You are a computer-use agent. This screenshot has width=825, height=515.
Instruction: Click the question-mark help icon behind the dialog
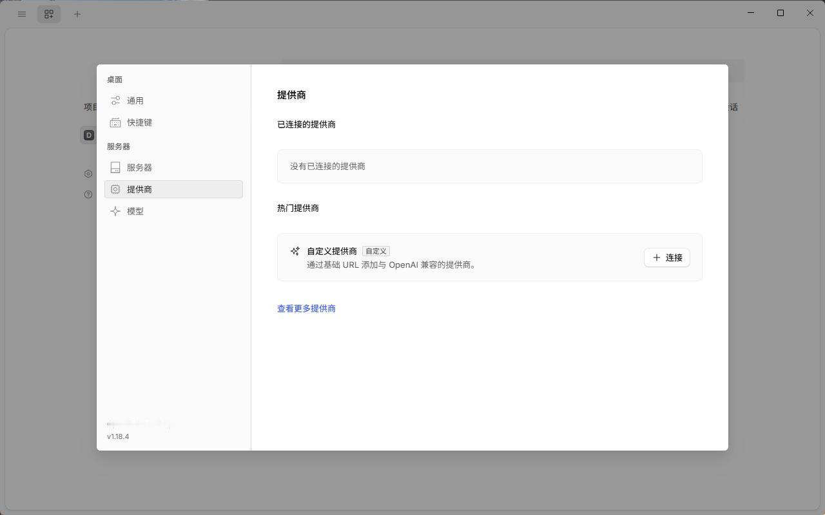click(x=88, y=194)
